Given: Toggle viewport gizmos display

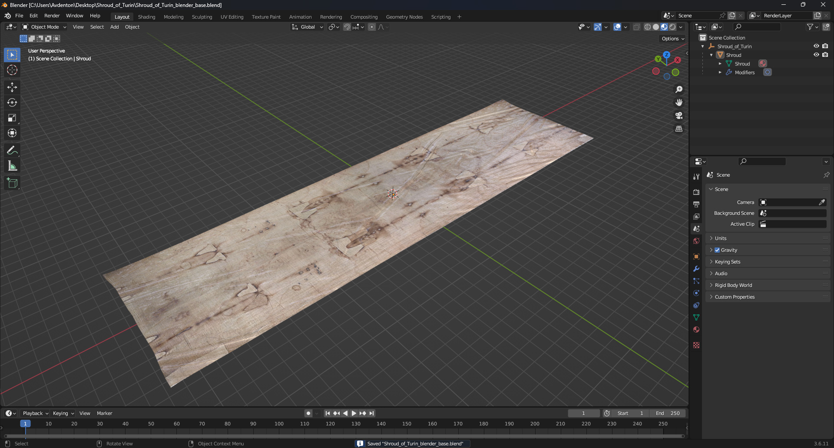Looking at the screenshot, I should pos(598,27).
